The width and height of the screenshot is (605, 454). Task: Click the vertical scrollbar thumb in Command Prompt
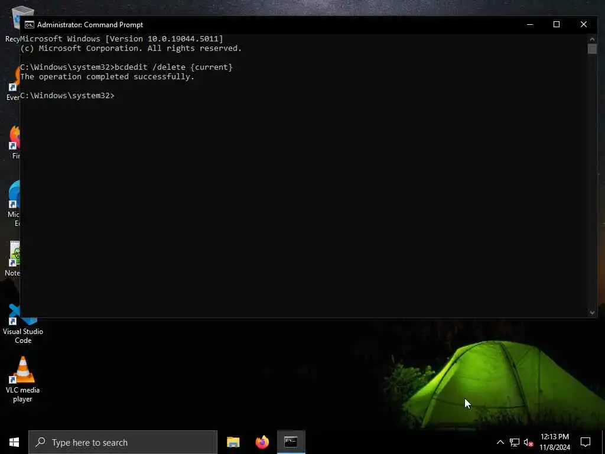click(592, 48)
